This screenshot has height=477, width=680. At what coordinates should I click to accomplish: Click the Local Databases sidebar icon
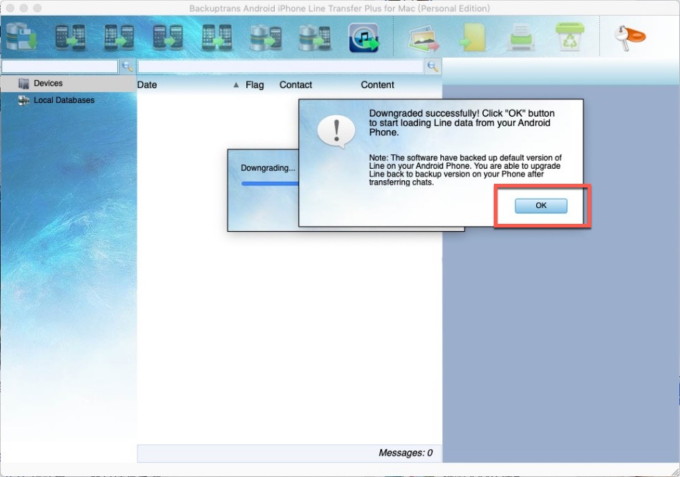tap(24, 101)
